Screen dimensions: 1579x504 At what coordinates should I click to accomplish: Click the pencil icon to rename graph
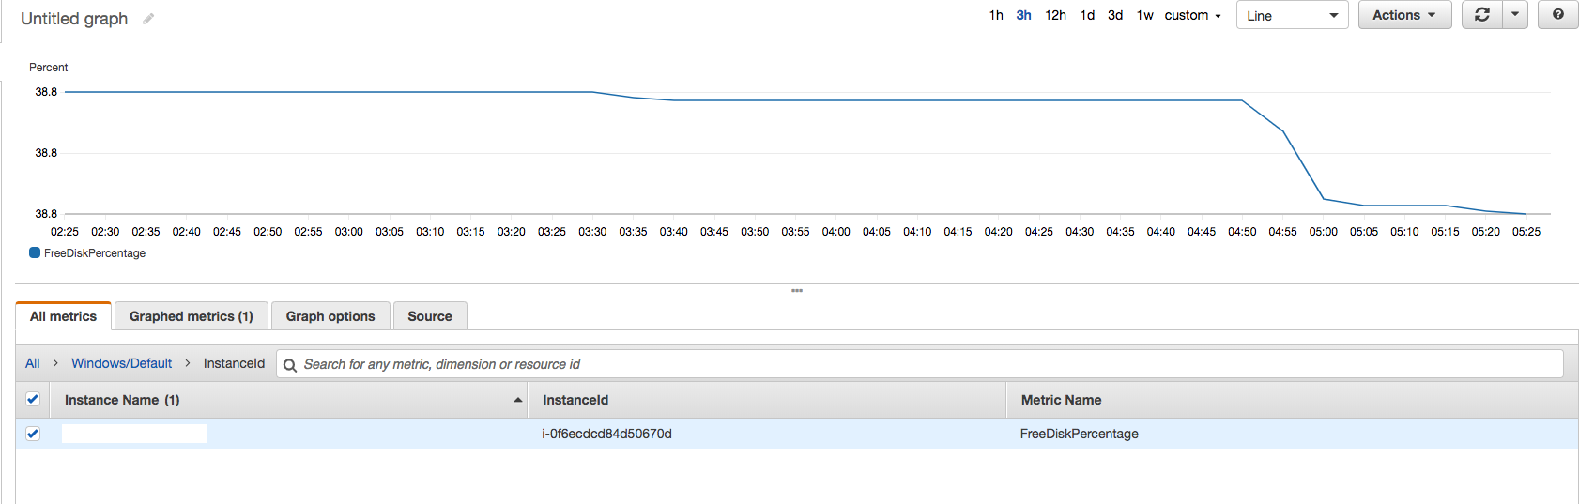pyautogui.click(x=148, y=19)
